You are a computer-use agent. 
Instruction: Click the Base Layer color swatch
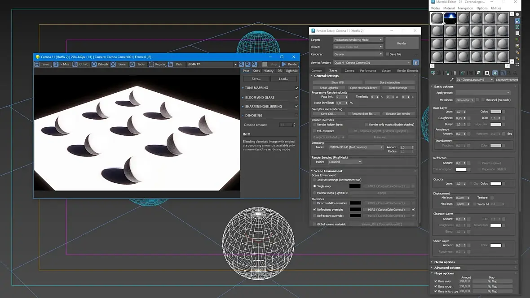click(x=495, y=112)
